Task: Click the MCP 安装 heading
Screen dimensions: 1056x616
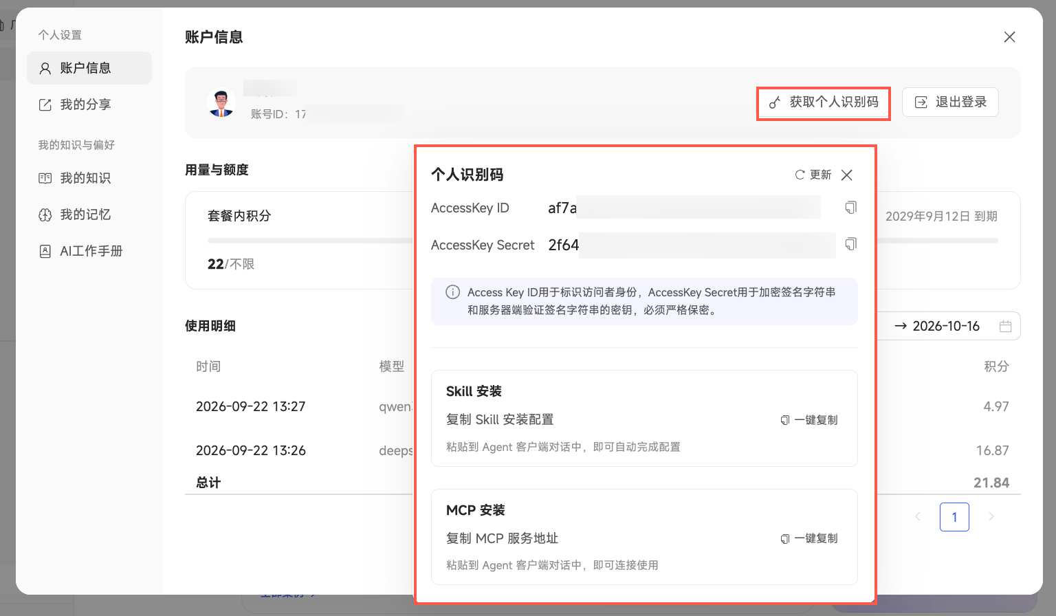Action: (476, 510)
